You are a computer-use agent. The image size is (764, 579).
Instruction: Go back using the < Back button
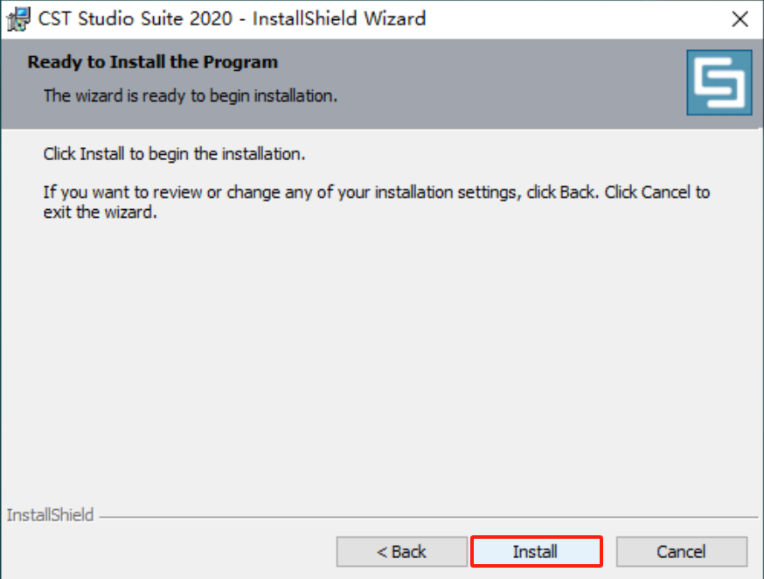(x=401, y=552)
